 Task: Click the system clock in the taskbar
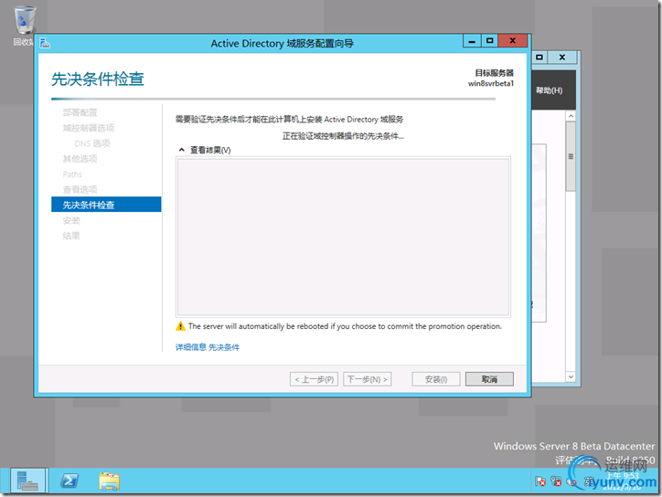click(x=623, y=481)
